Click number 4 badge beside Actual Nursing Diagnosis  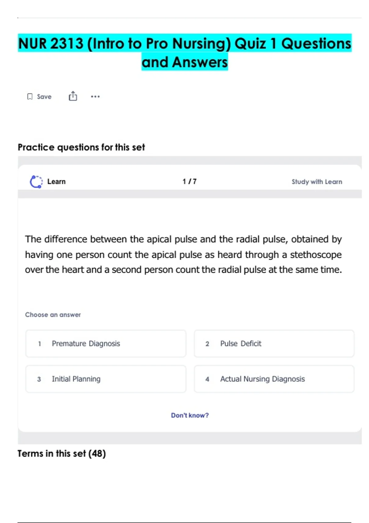(207, 379)
